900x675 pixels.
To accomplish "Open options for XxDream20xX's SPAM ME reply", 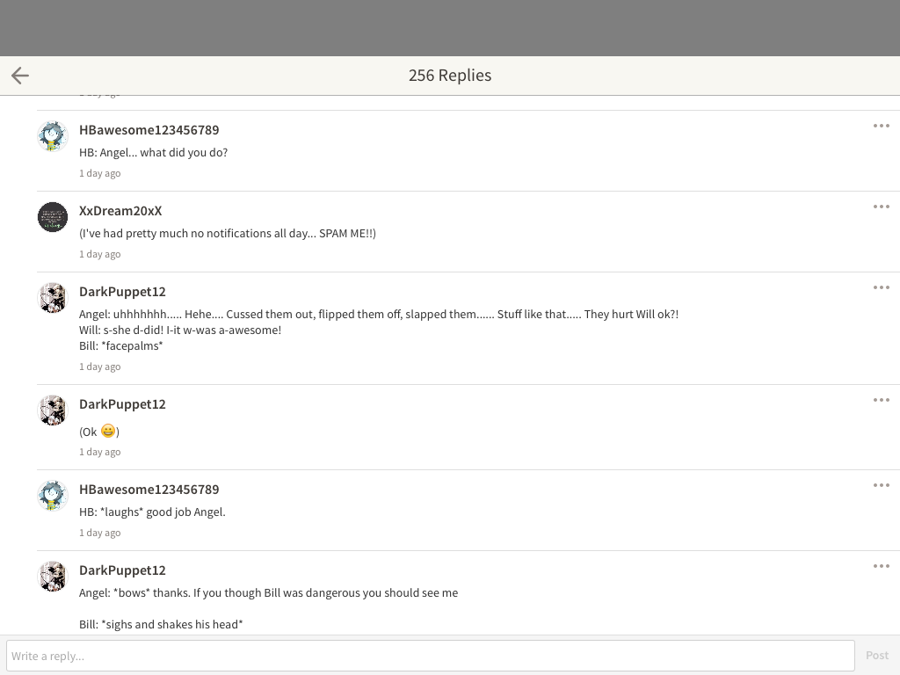I will click(x=881, y=207).
